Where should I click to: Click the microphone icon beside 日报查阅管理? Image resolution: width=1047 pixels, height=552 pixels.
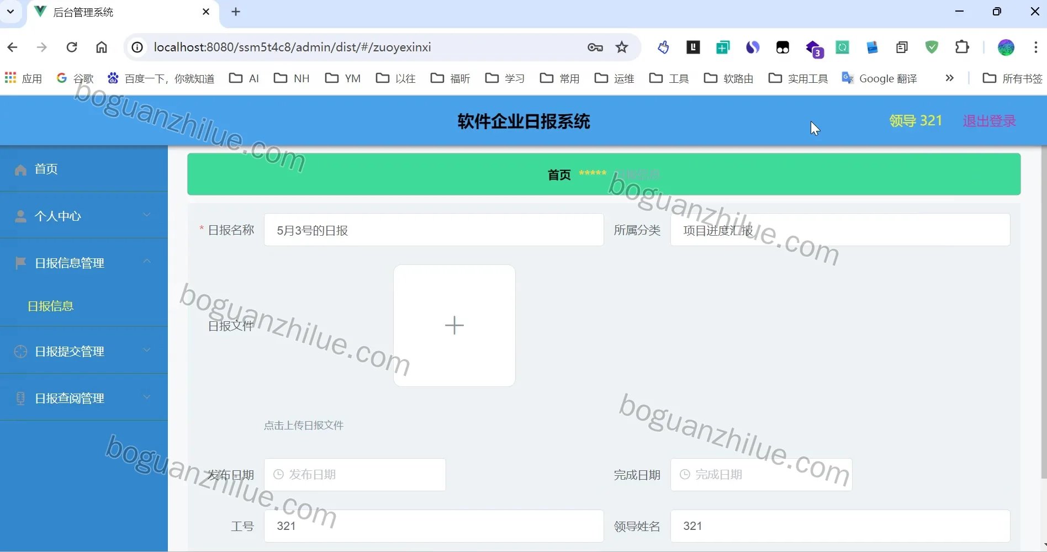coord(20,399)
